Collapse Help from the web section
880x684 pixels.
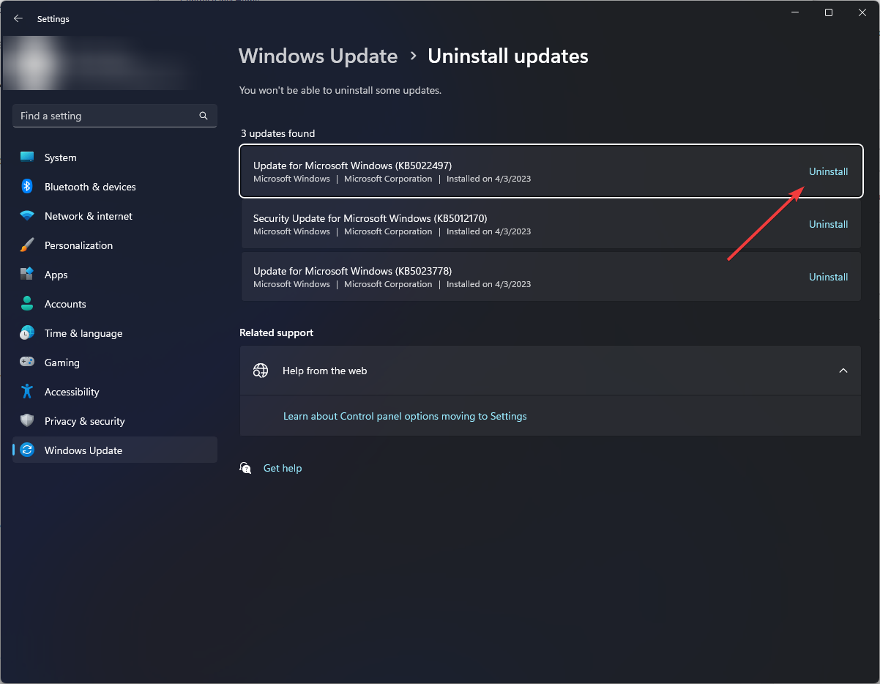pyautogui.click(x=843, y=371)
